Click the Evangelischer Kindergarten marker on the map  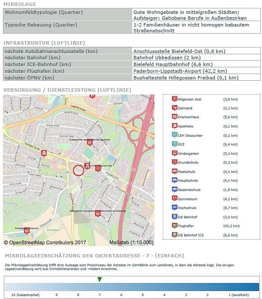(x=90, y=143)
